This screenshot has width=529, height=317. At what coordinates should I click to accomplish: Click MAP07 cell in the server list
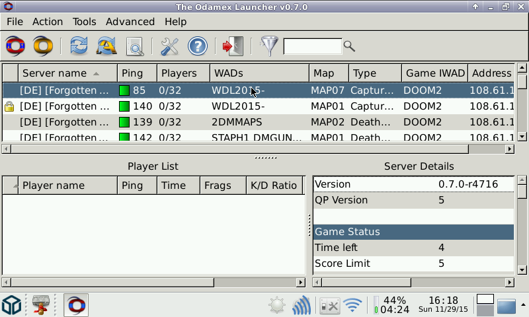tap(327, 90)
